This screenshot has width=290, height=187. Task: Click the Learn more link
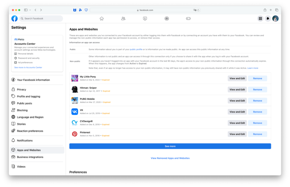[x=253, y=68]
